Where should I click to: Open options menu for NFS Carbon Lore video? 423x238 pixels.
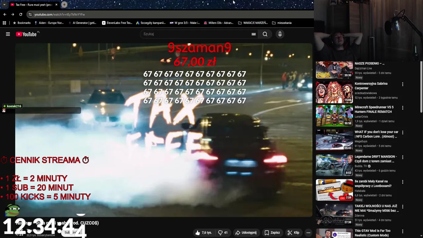click(x=403, y=133)
